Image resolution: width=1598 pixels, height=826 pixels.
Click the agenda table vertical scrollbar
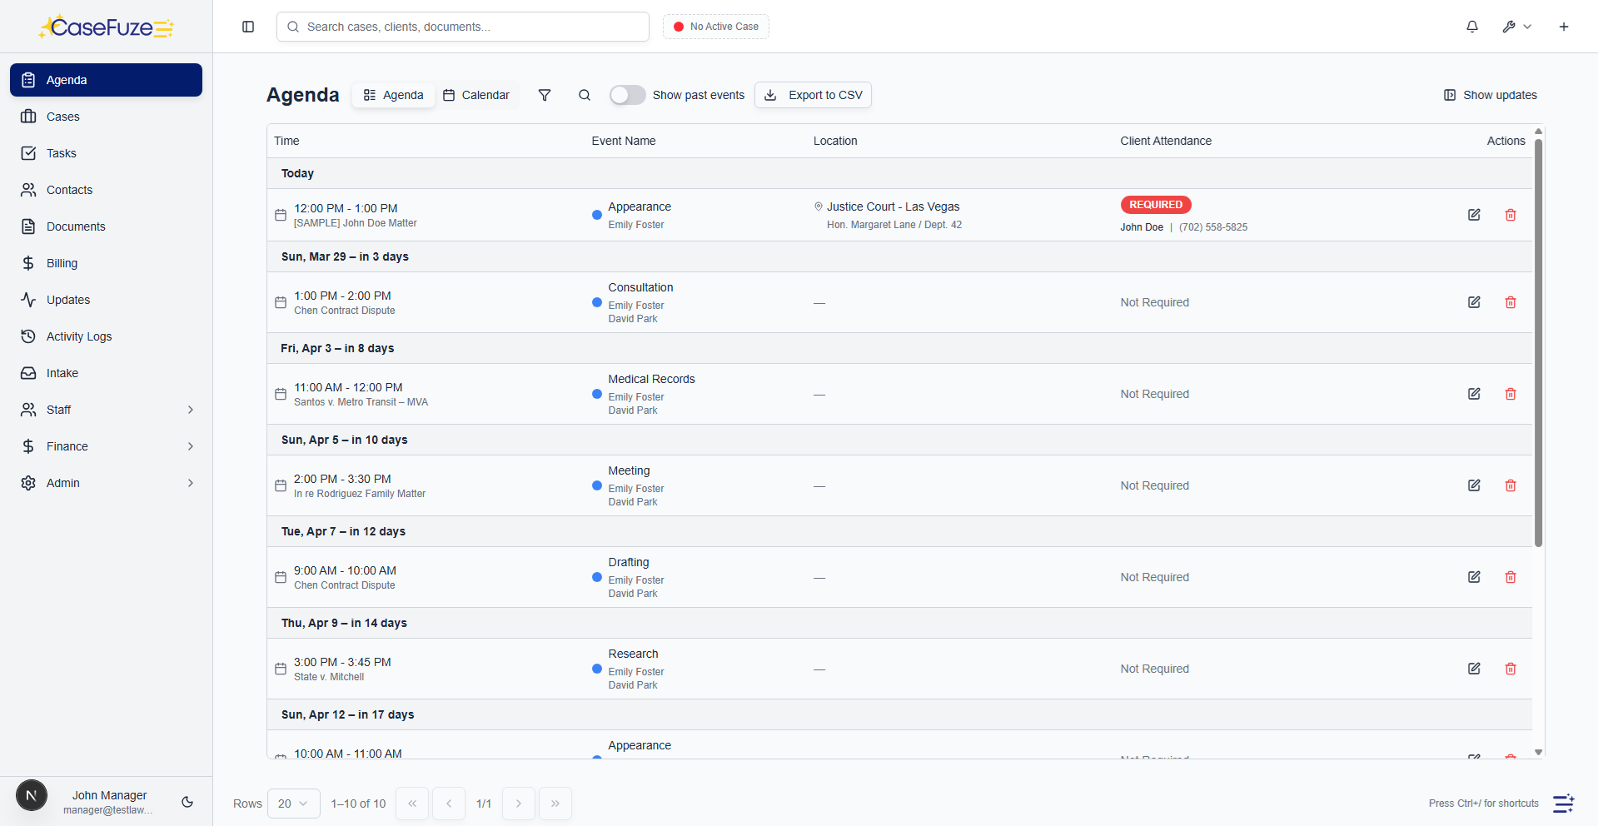click(1538, 341)
